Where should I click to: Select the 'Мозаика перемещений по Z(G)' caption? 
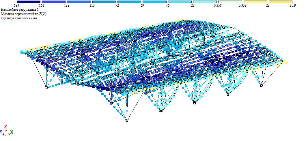click(x=24, y=14)
